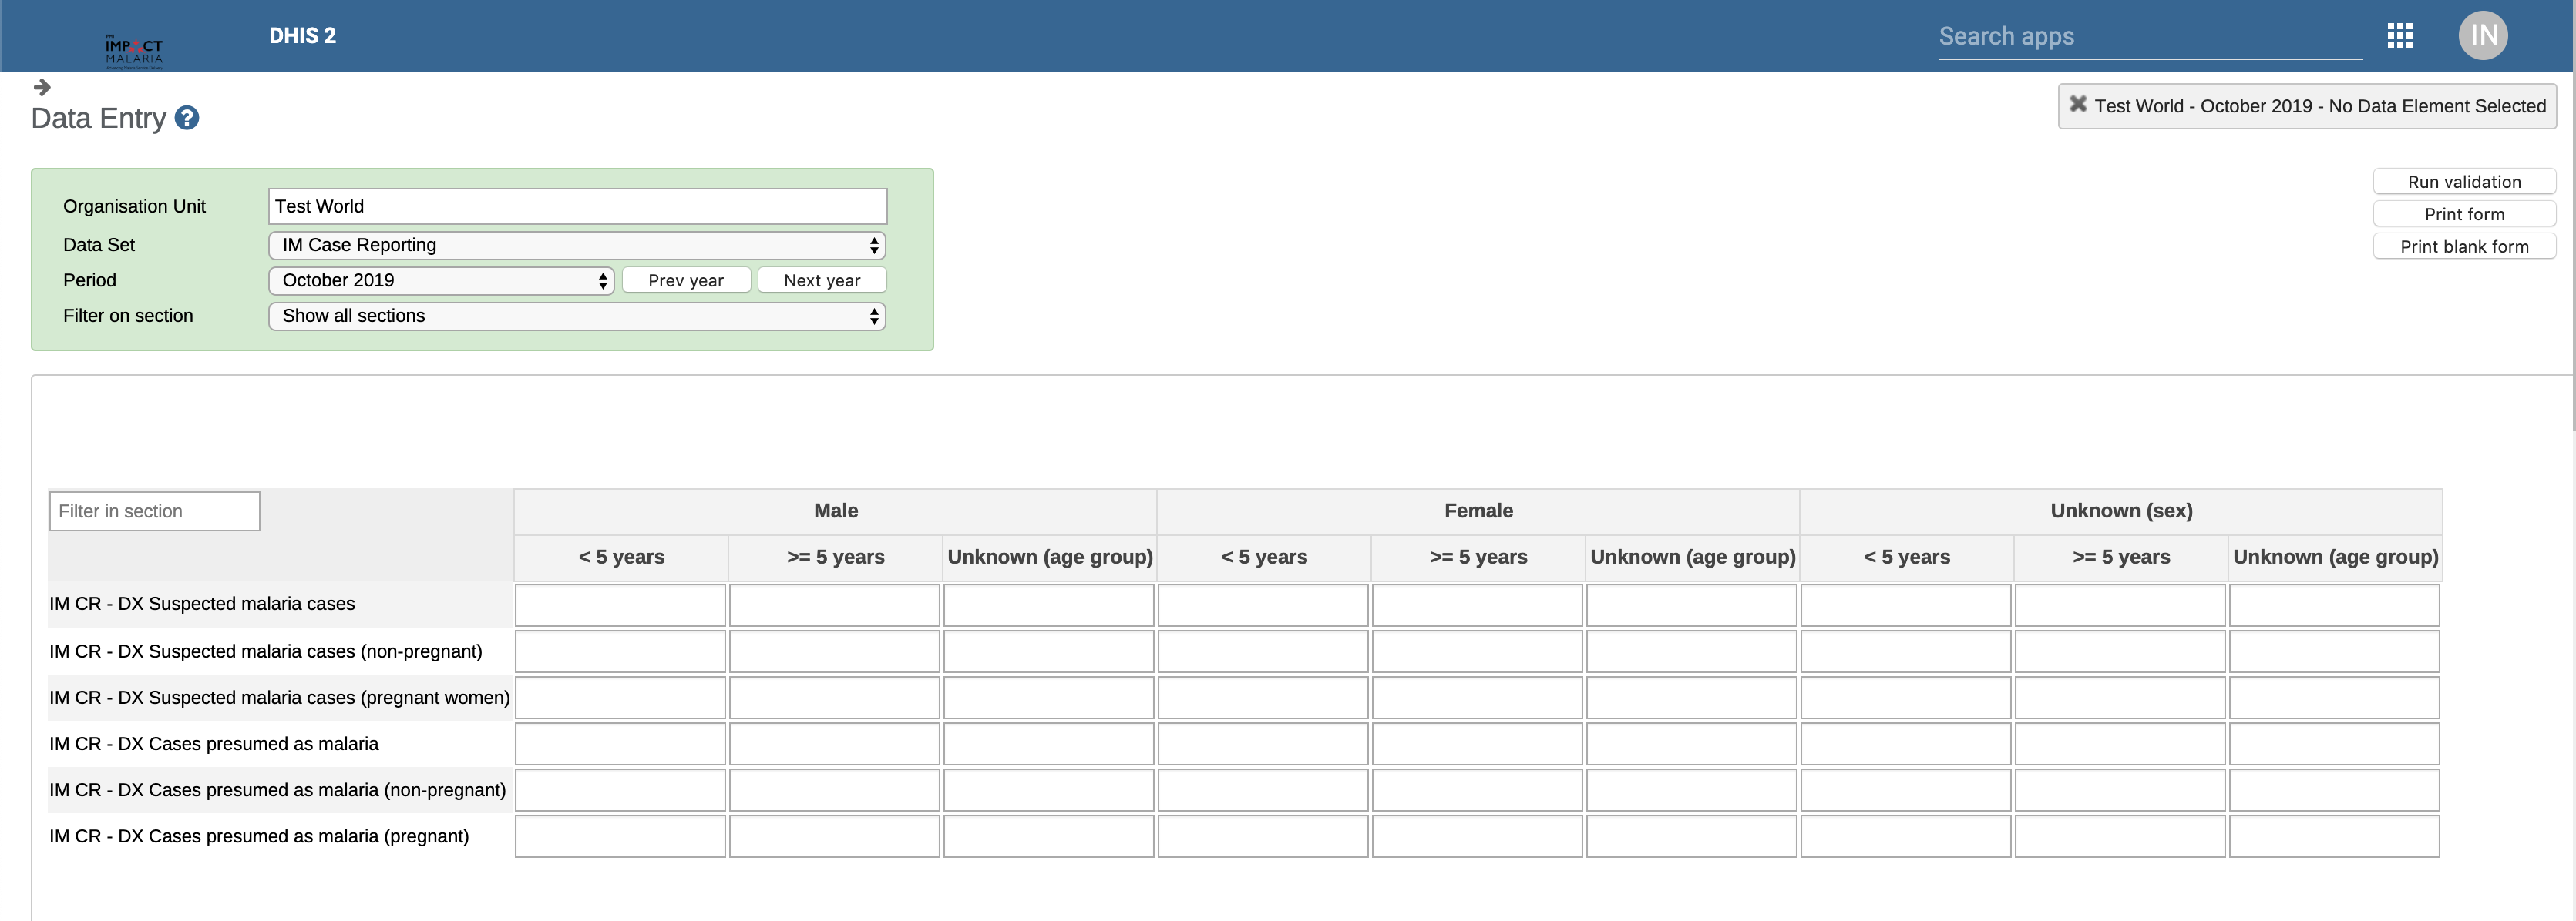Click the Filter in section field
The height and width of the screenshot is (921, 2576).
tap(155, 511)
